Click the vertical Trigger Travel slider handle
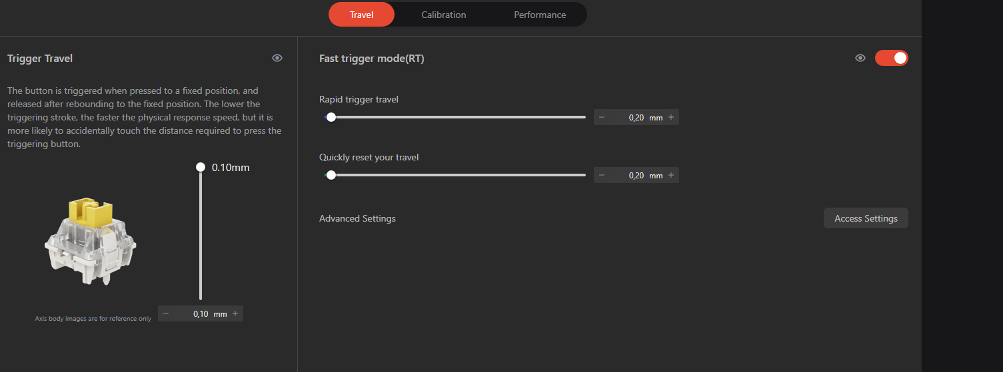The height and width of the screenshot is (372, 1003). (200, 168)
